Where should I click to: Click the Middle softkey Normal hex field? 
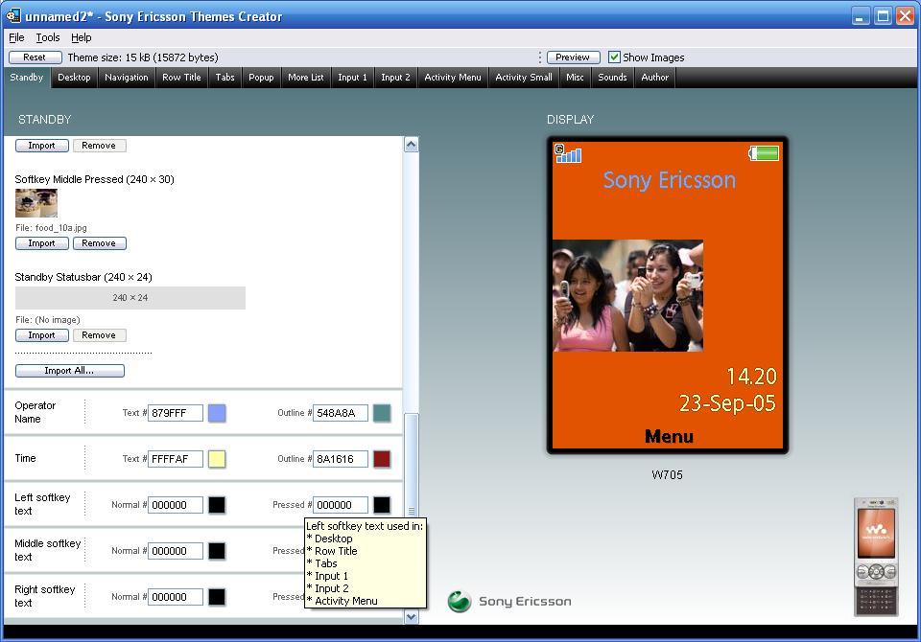[175, 551]
